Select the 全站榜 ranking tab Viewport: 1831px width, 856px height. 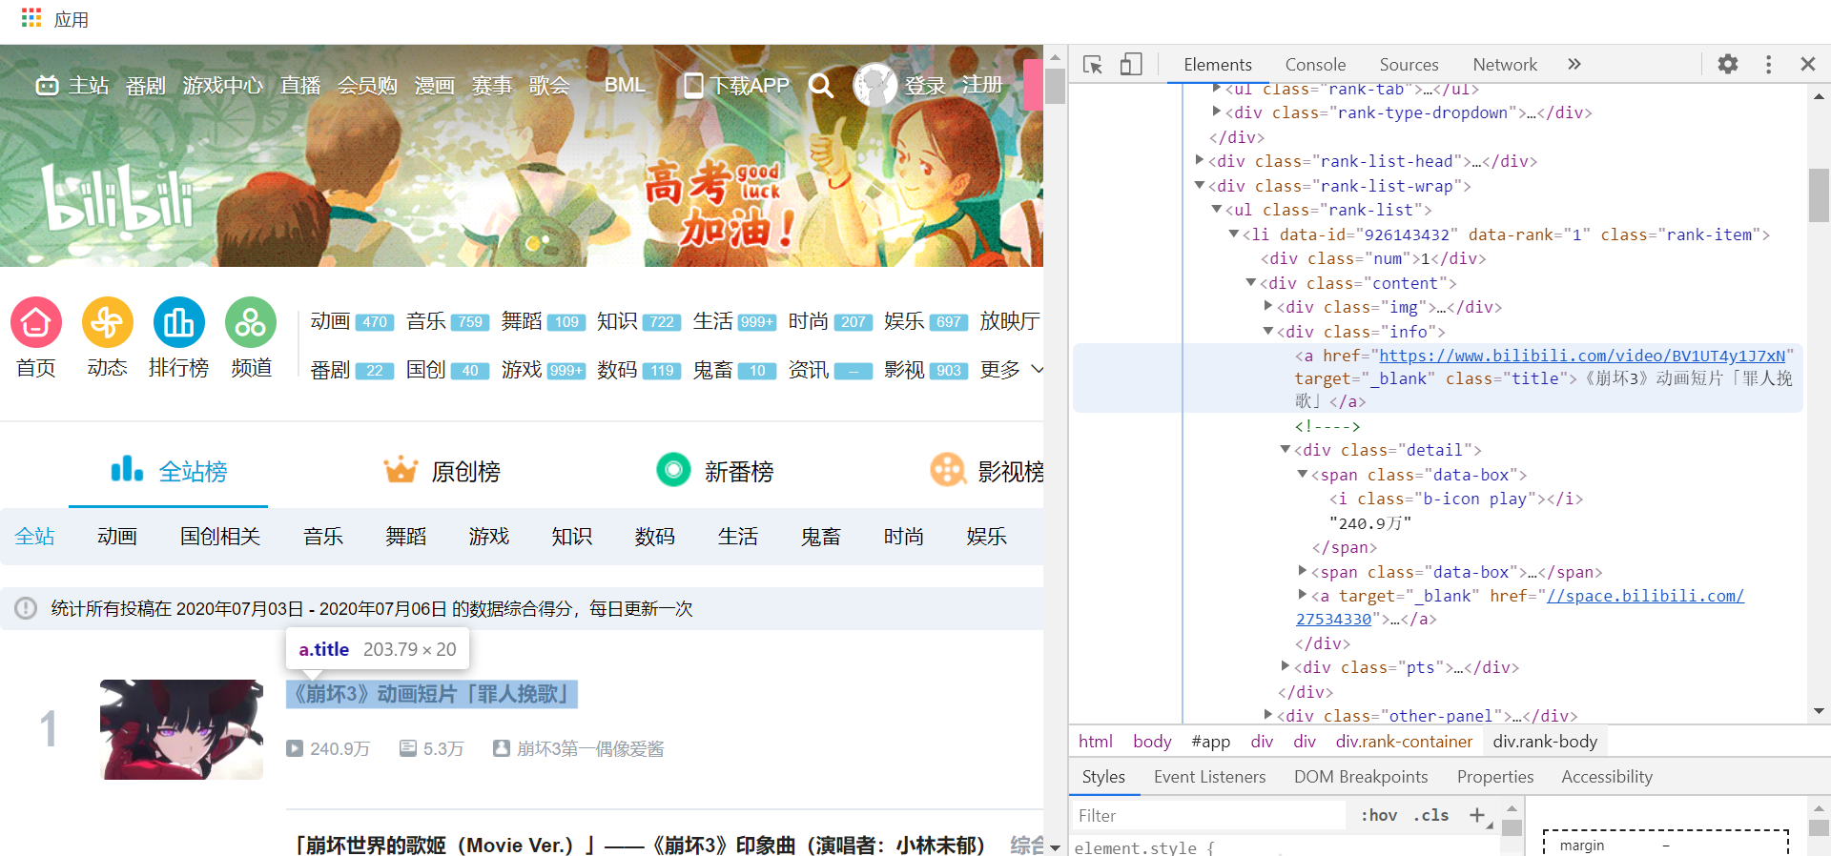pyautogui.click(x=169, y=471)
